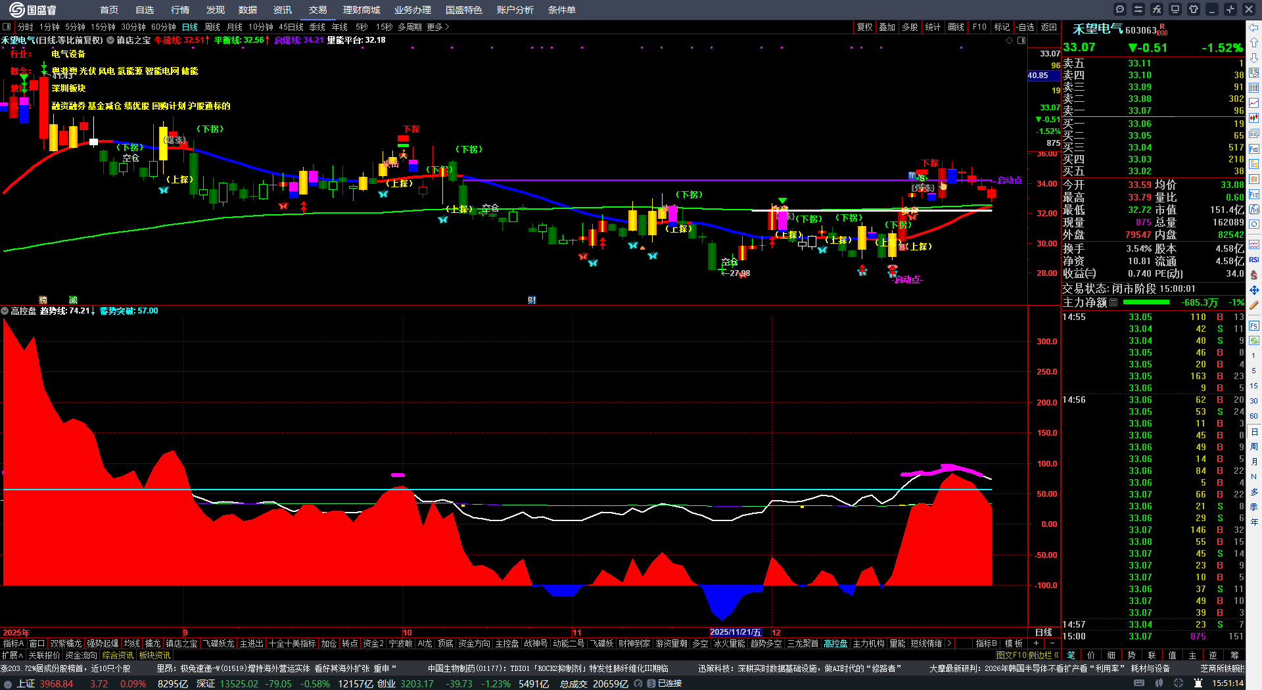Open the message chat icon in title bar
The image size is (1262, 690).
pos(1120,9)
